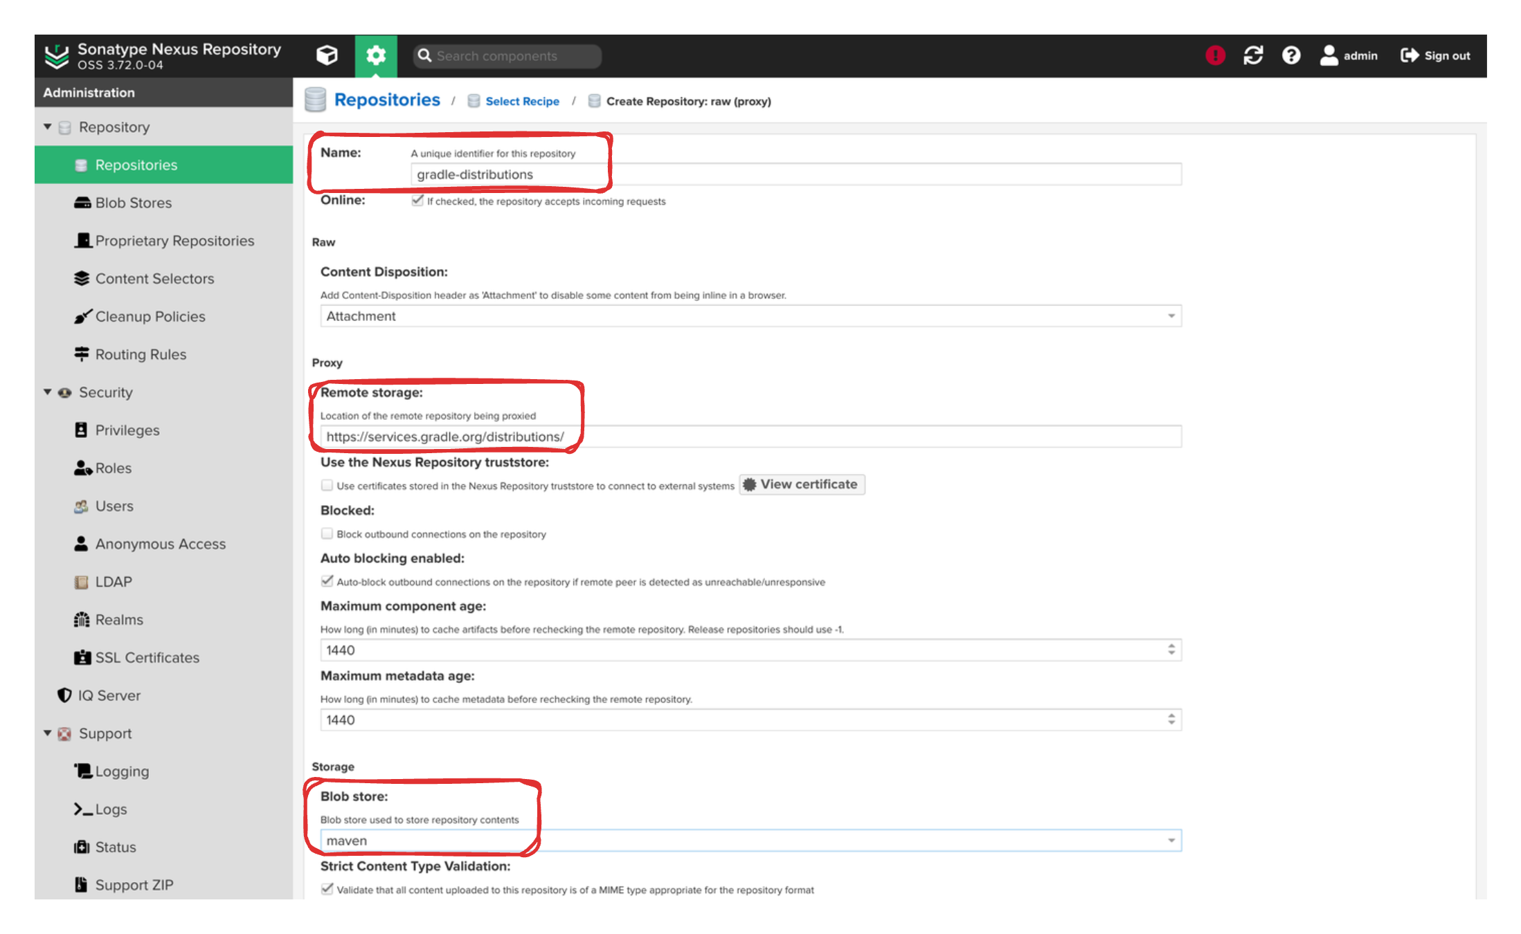Open SSL Certificates menu item
Viewport: 1521px width, 934px height.
(x=163, y=657)
